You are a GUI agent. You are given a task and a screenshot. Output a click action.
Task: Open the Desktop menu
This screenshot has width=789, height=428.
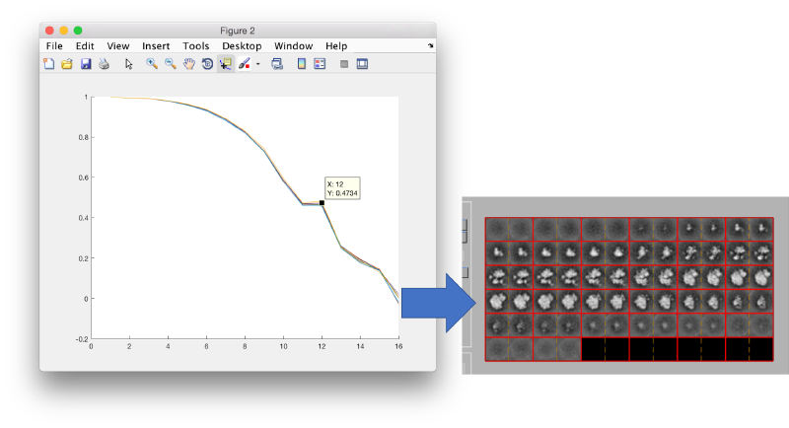[x=242, y=46]
